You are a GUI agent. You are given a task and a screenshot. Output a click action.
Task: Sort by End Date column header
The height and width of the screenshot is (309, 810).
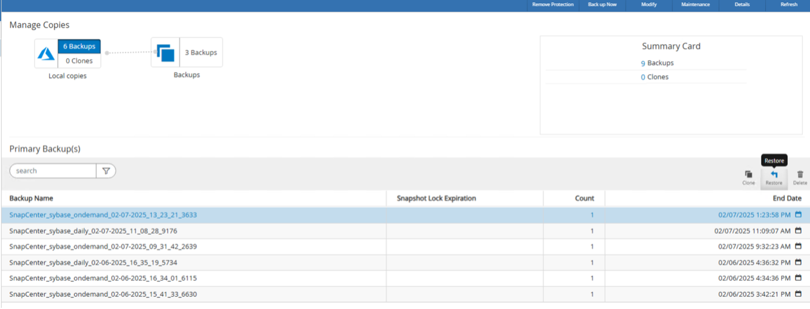tap(787, 199)
